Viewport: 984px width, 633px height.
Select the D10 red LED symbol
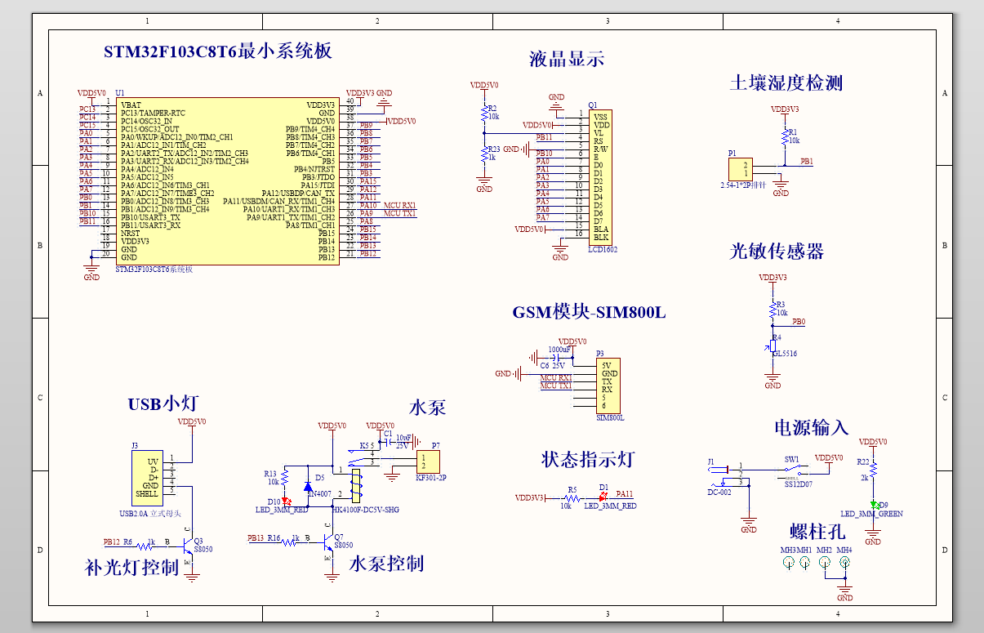pyautogui.click(x=285, y=501)
